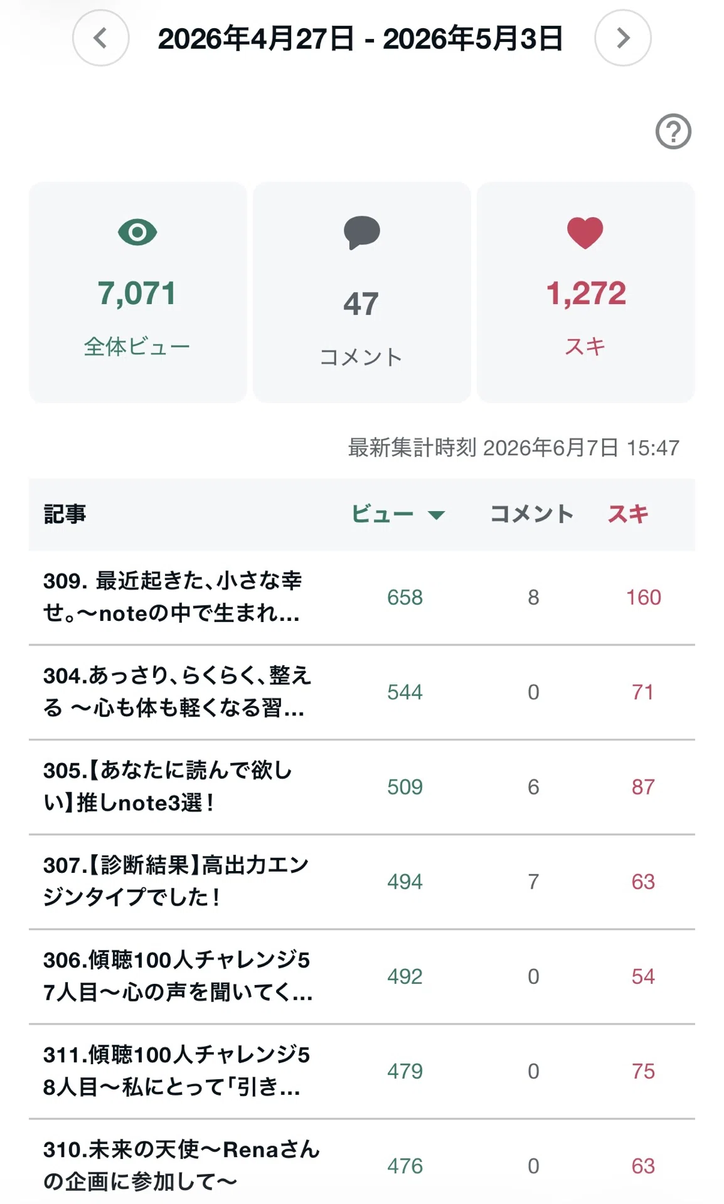Select the スキ 1,272 card
Image resolution: width=724 pixels, height=1204 pixels.
click(585, 292)
